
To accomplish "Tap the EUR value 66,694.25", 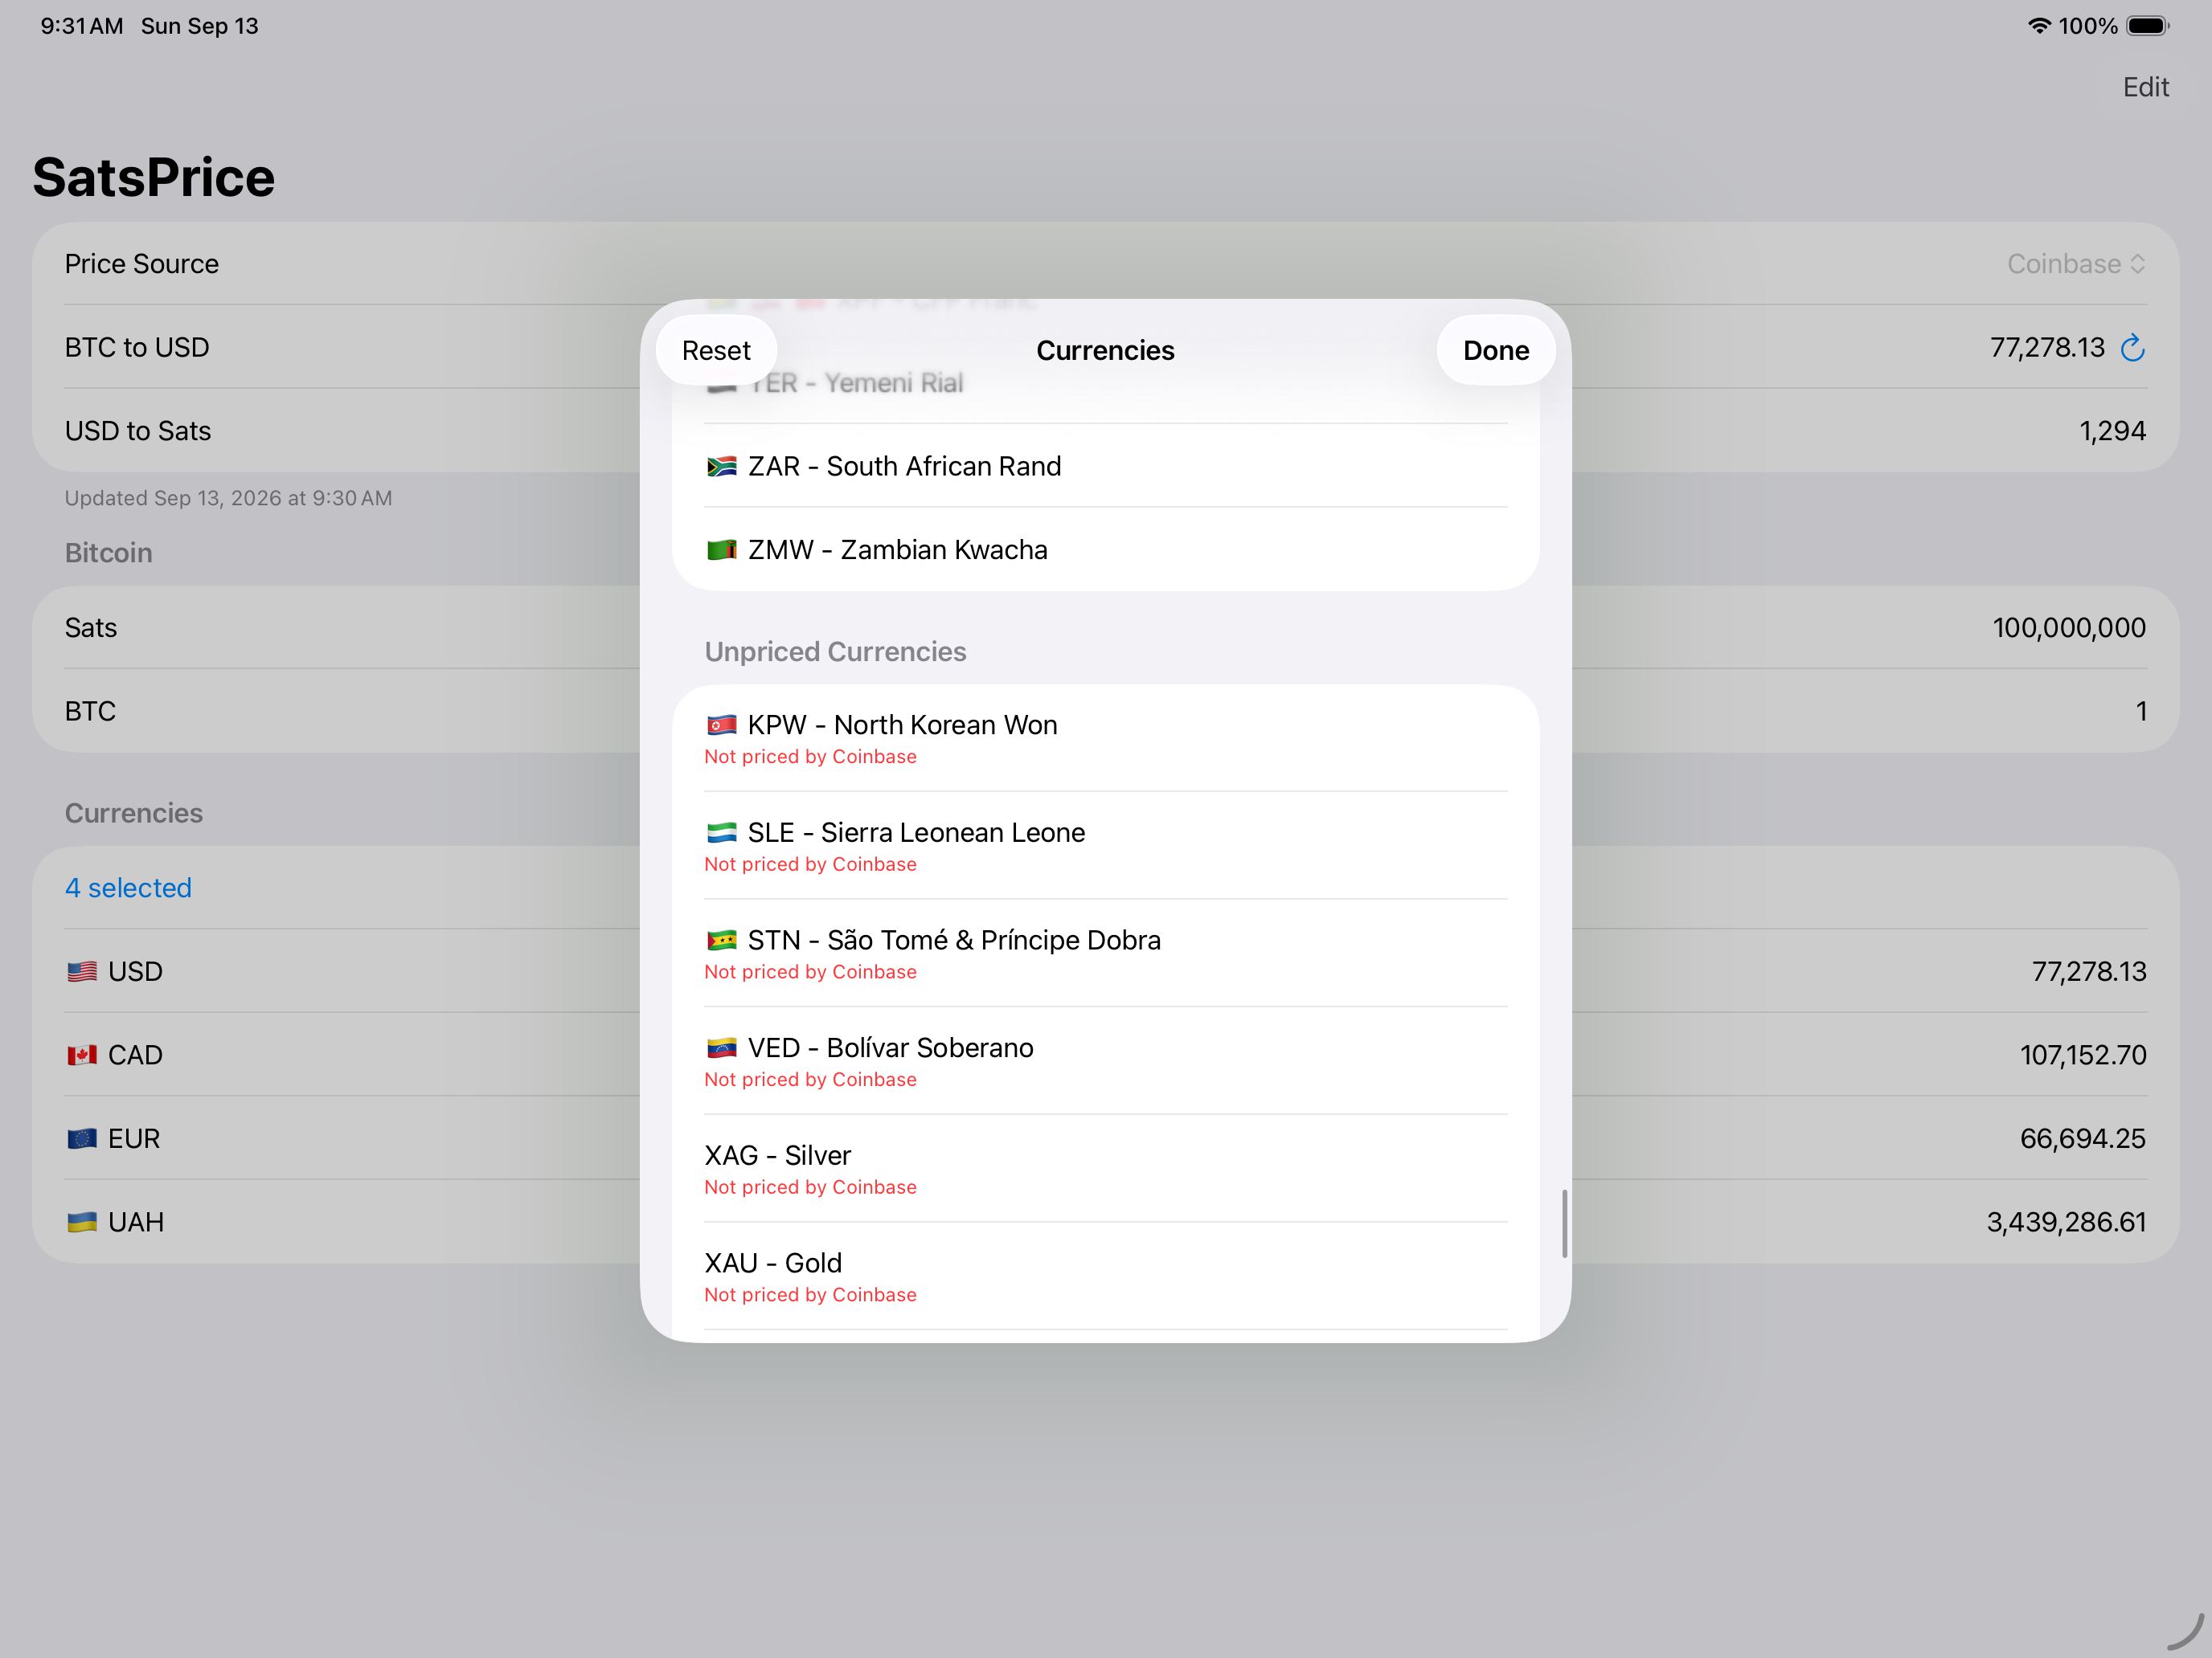I will point(2082,1138).
